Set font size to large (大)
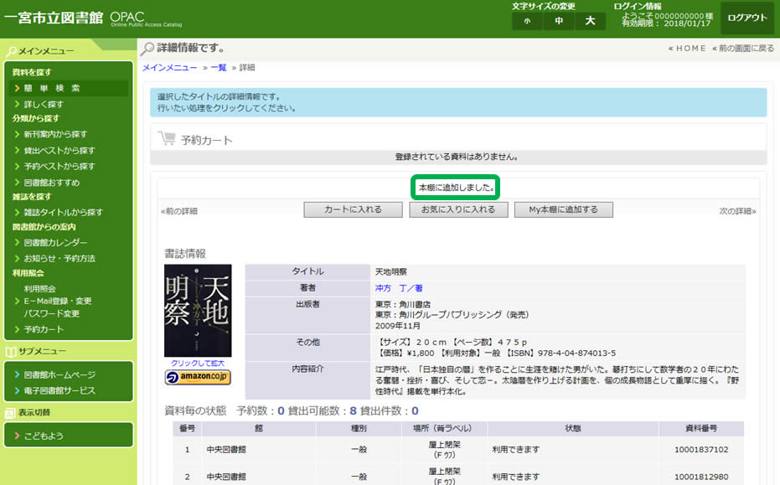 point(590,21)
